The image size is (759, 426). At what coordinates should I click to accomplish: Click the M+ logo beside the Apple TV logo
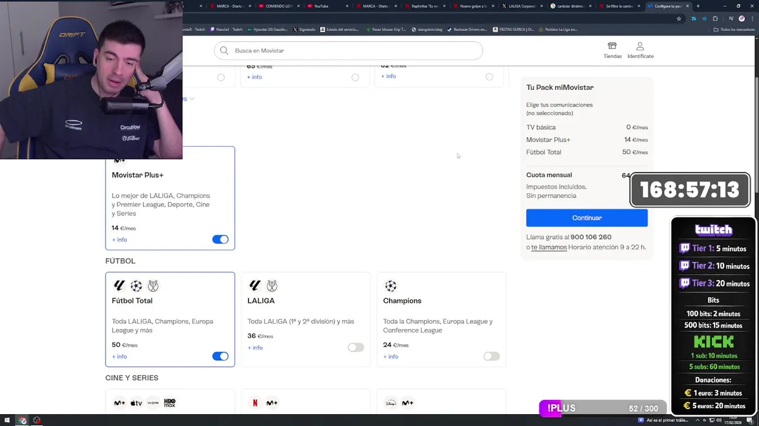tap(119, 403)
